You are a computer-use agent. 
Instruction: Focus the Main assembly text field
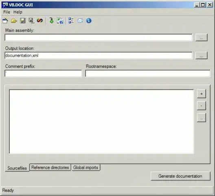point(99,38)
